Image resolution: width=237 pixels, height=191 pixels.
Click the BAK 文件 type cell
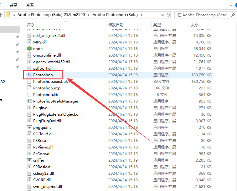(x=162, y=82)
